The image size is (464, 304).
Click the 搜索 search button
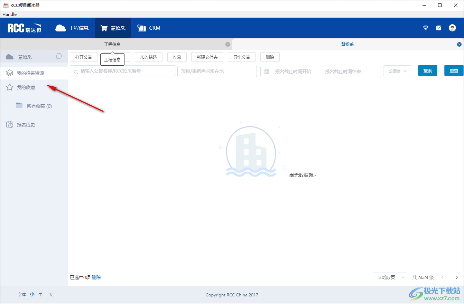tap(428, 70)
